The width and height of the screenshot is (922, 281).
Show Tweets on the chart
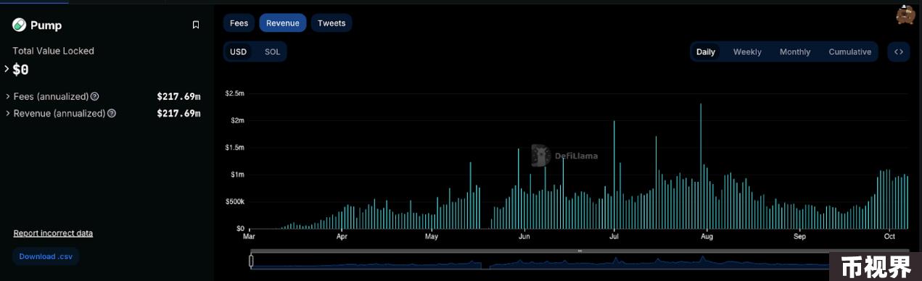[x=332, y=23]
